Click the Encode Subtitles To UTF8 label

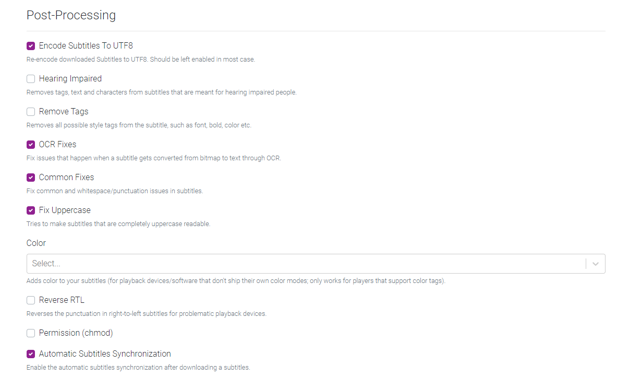tap(86, 45)
